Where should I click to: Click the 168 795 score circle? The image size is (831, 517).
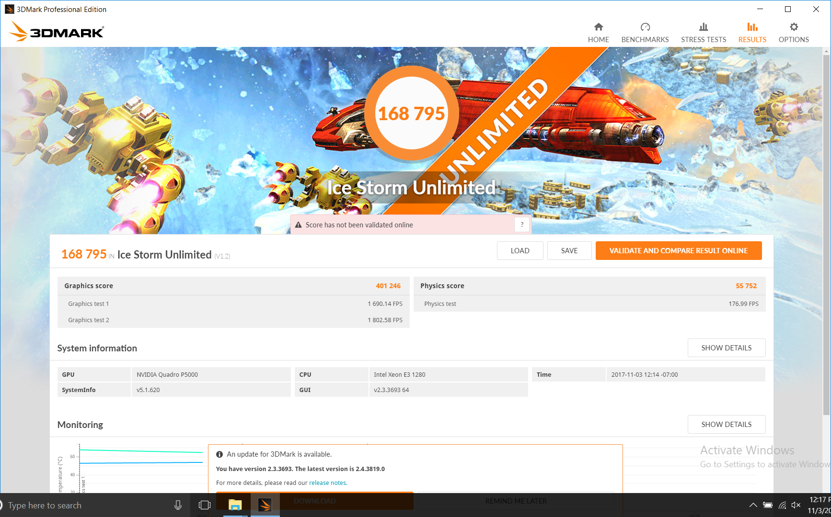(411, 113)
